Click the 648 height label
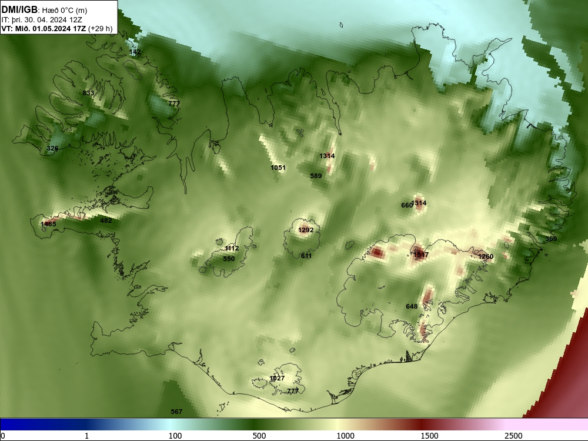 412,306
